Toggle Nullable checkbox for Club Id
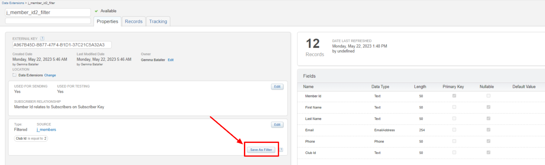 point(488,152)
